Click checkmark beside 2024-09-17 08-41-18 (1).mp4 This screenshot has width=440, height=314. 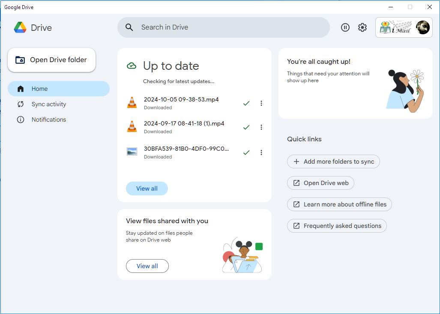(x=246, y=127)
